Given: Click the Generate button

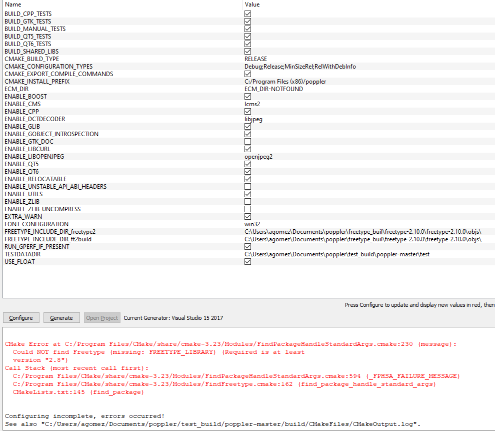Looking at the screenshot, I should coord(61,317).
